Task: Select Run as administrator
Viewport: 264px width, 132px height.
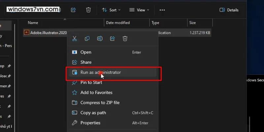Action: coord(101,72)
